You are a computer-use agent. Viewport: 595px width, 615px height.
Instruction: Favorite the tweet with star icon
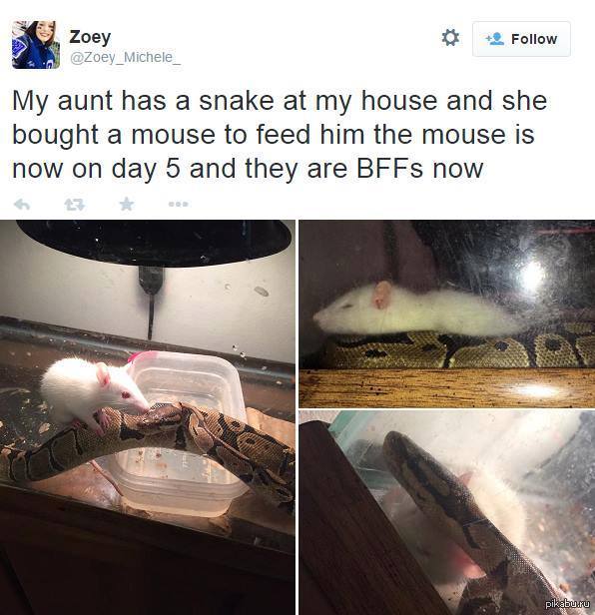pos(127,204)
